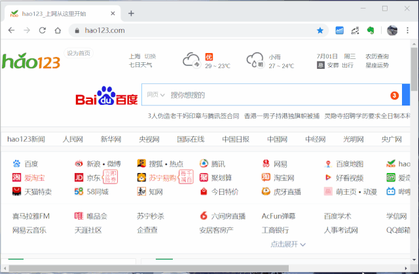Viewport: 419px width, 274px height.
Task: Open 人民网 in the nav bar
Action: point(73,139)
